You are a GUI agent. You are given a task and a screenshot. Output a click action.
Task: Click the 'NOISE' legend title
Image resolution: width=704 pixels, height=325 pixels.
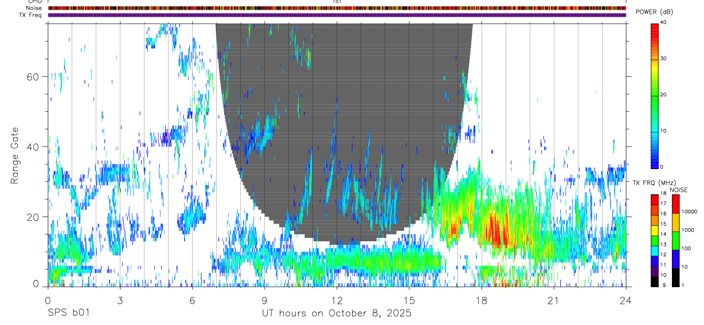[678, 190]
